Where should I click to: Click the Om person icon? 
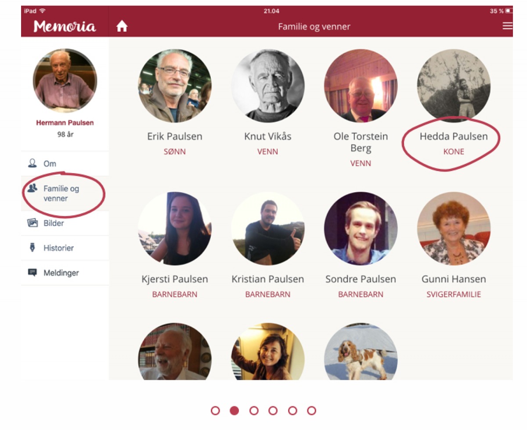coord(32,164)
